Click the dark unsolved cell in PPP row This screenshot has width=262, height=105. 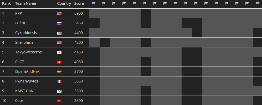(x=146, y=13)
